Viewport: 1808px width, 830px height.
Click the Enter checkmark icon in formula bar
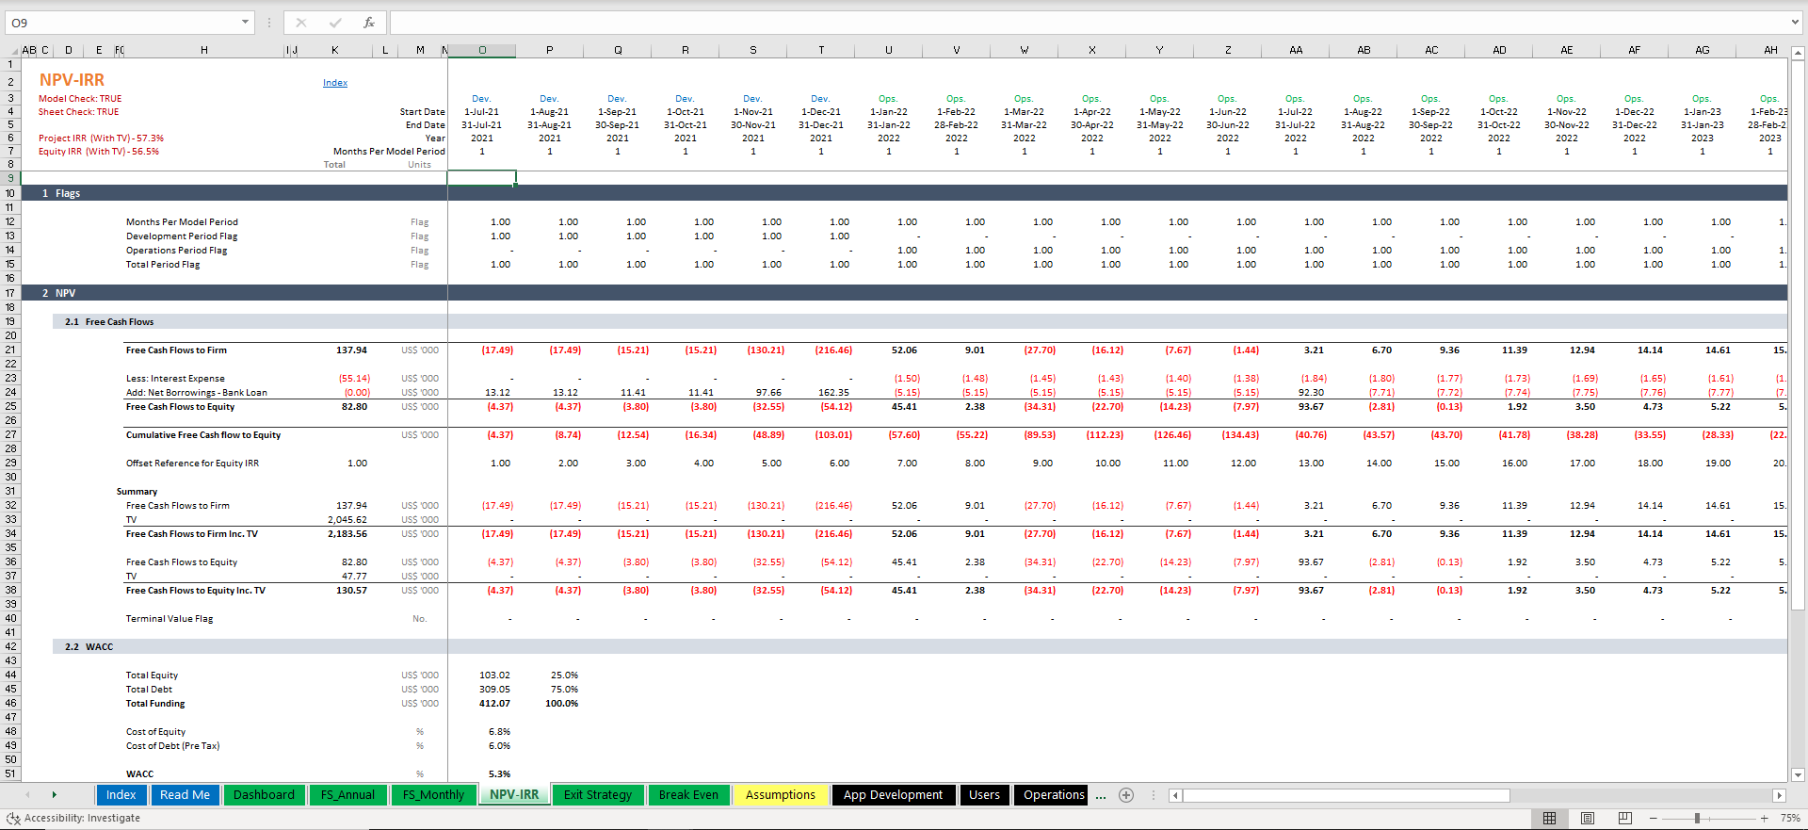click(x=335, y=23)
